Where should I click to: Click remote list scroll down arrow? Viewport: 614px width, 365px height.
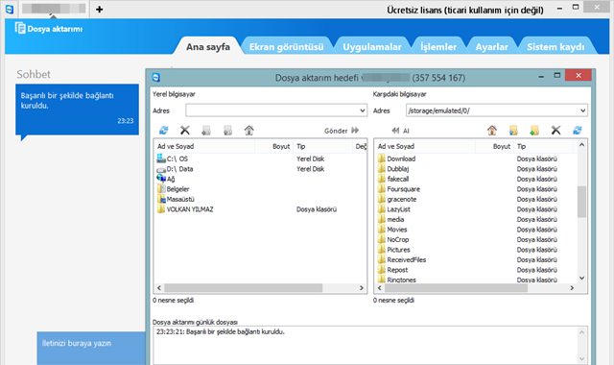[x=582, y=278]
